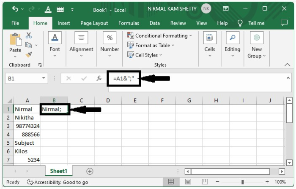The height and width of the screenshot is (189, 296).
Task: Open the Number group dropdown
Action: tap(110, 44)
